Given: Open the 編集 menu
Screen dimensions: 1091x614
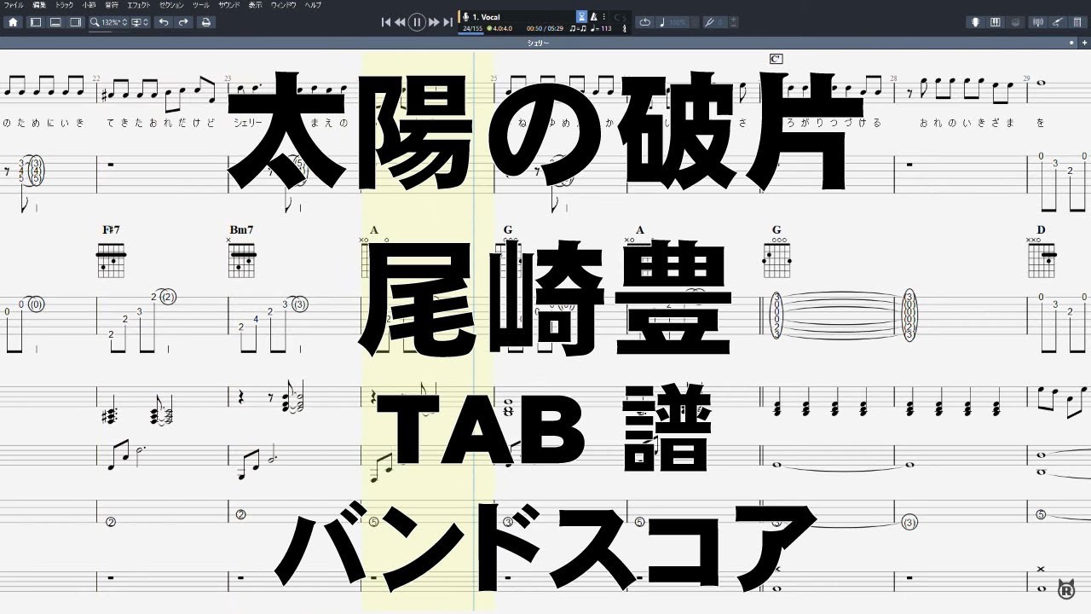Looking at the screenshot, I should click(39, 5).
